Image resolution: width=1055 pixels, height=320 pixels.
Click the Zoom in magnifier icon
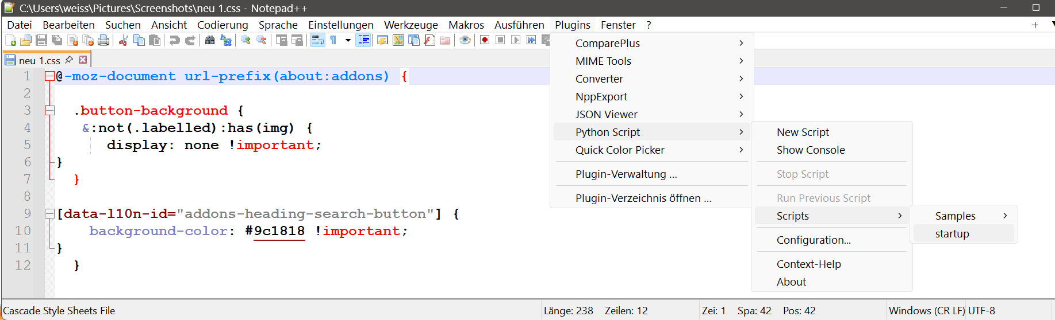245,40
